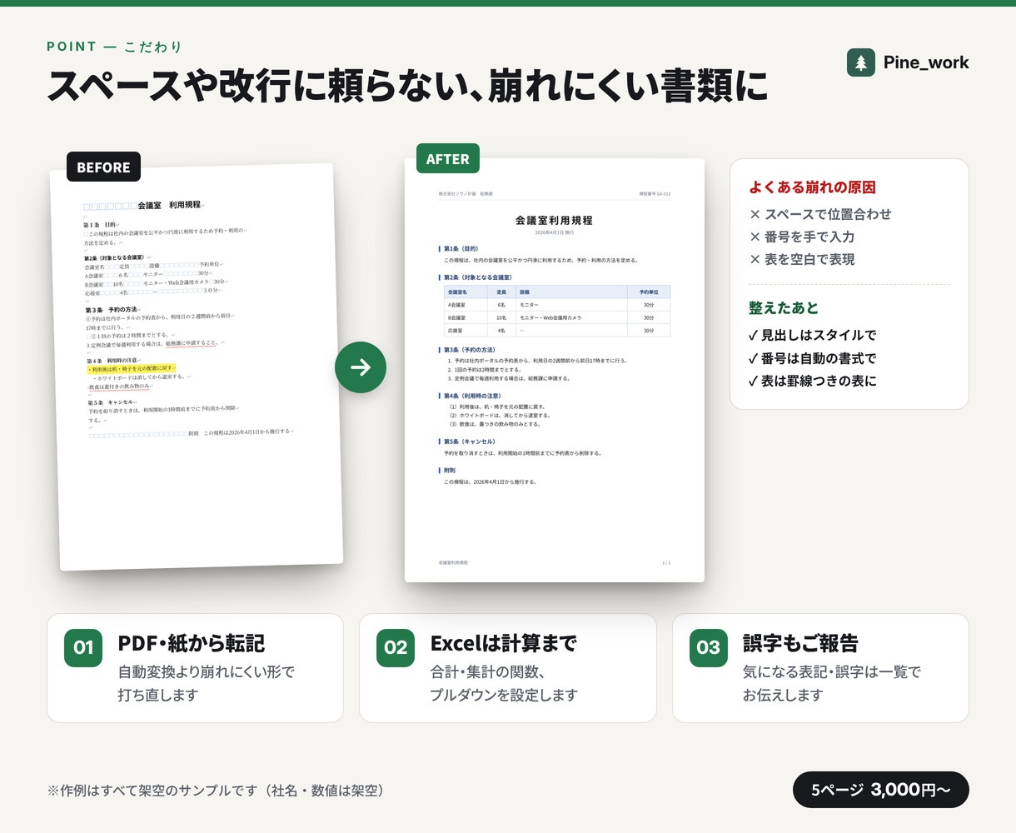Click the yellow highlighted line in BEFORE document

pos(131,369)
